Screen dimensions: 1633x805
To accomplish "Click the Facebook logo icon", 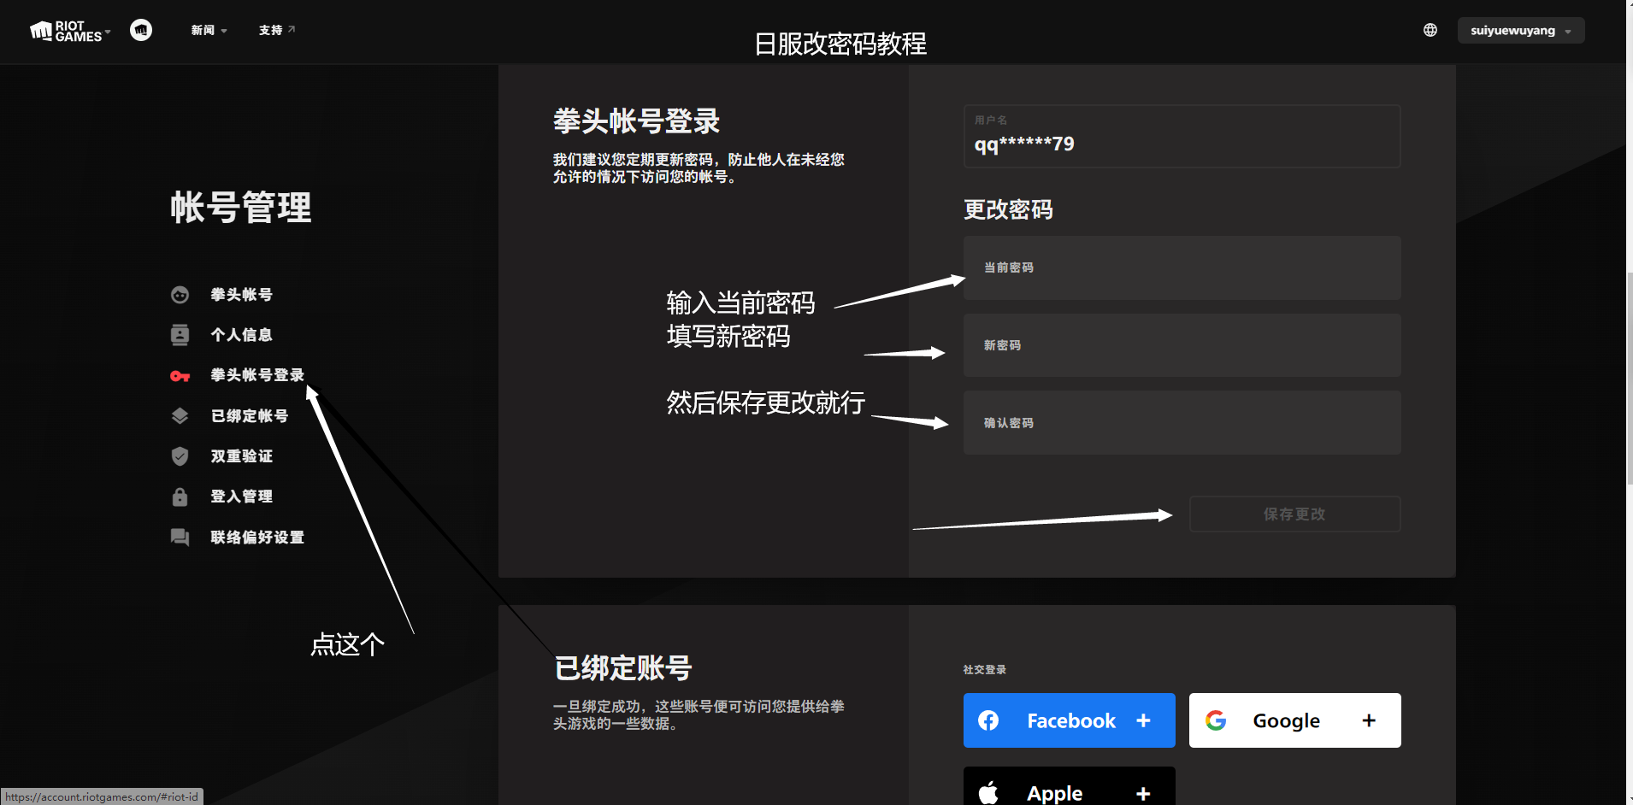I will (988, 720).
